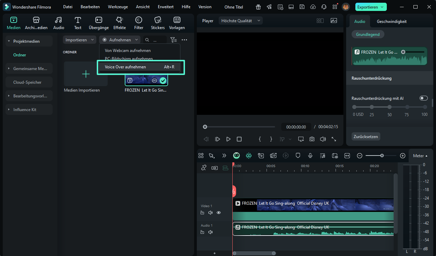Viewport: 436px width, 256px height.
Task: Lock the Audio 1 track
Action: 202,232
